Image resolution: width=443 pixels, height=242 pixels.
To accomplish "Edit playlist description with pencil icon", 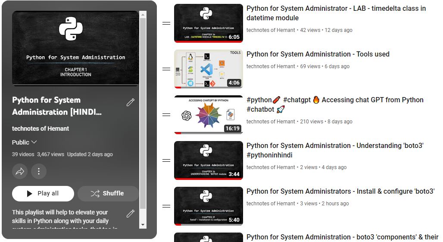I will 131,214.
